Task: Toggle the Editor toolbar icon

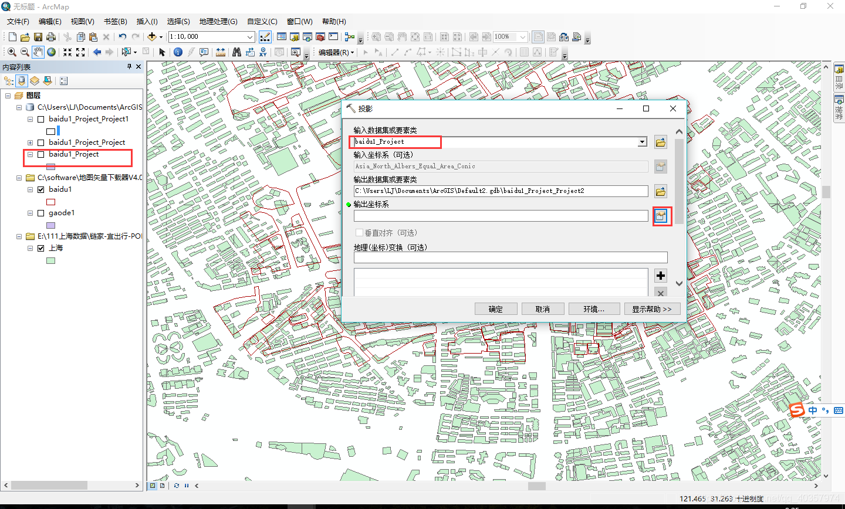Action: [265, 37]
